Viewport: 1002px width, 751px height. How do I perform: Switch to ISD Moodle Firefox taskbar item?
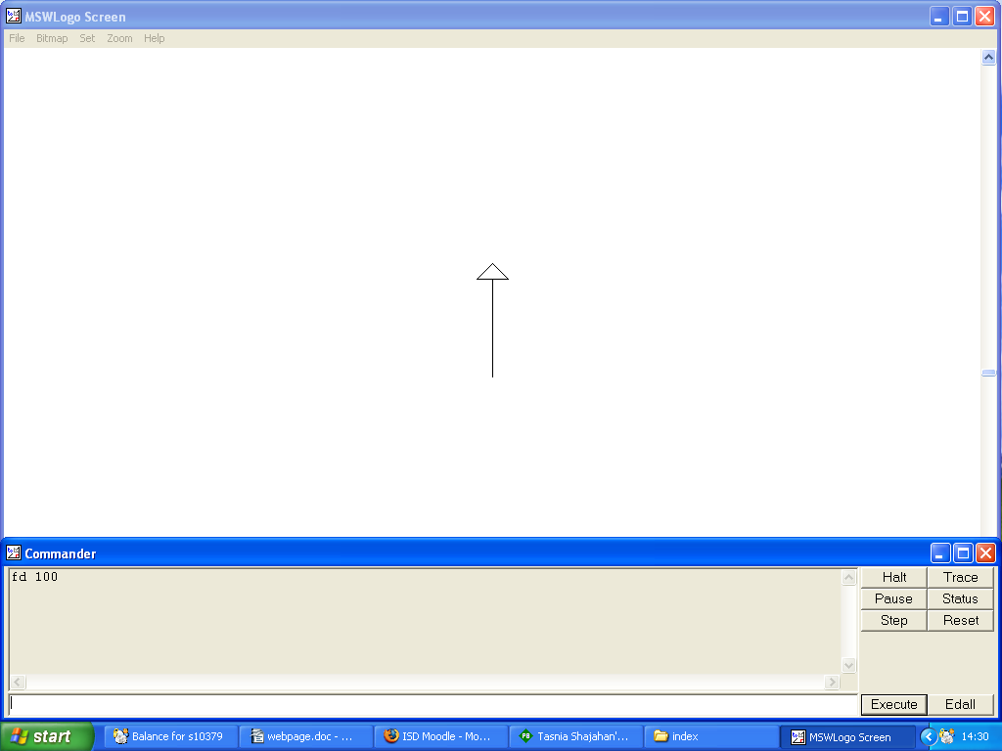(440, 736)
